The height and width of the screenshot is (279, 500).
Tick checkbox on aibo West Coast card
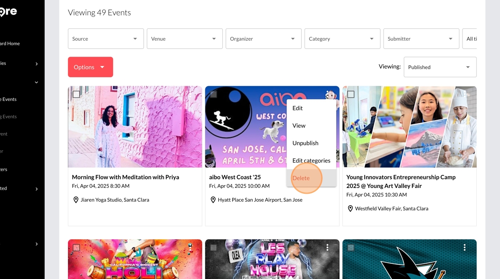pyautogui.click(x=213, y=94)
